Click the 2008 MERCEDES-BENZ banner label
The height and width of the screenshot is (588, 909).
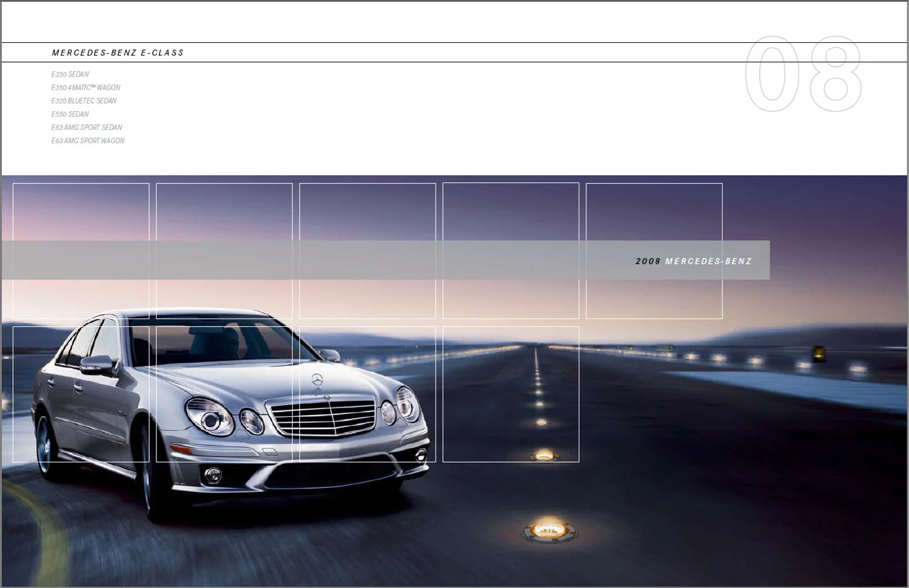(x=693, y=260)
